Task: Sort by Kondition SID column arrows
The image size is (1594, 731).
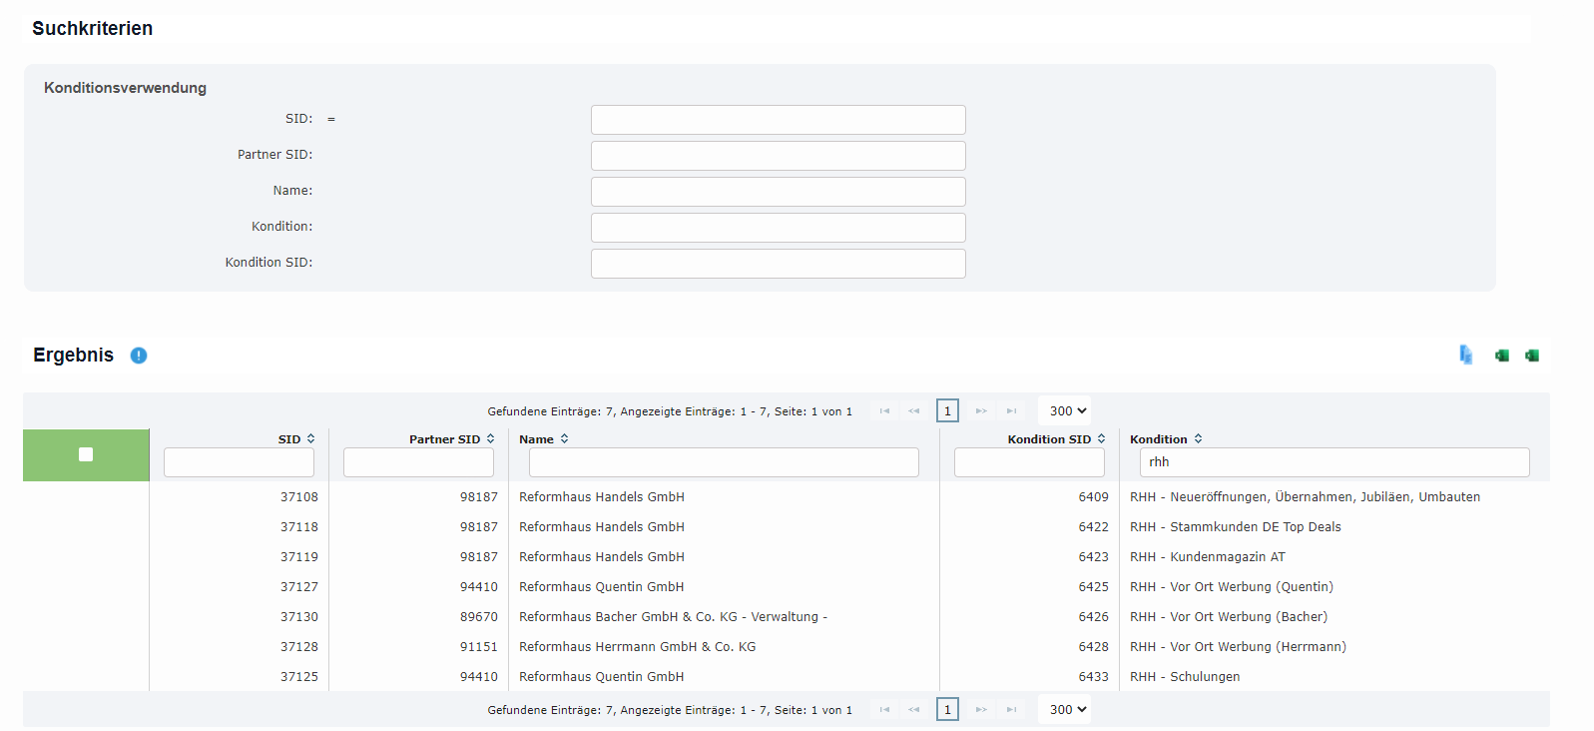Action: point(1102,439)
